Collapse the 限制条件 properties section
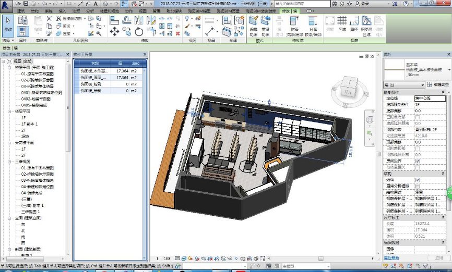452x272 pixels. point(443,92)
